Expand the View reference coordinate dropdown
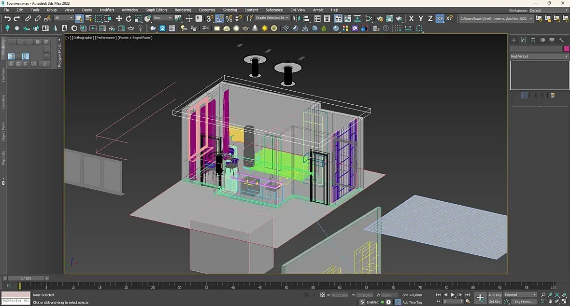 click(x=163, y=18)
